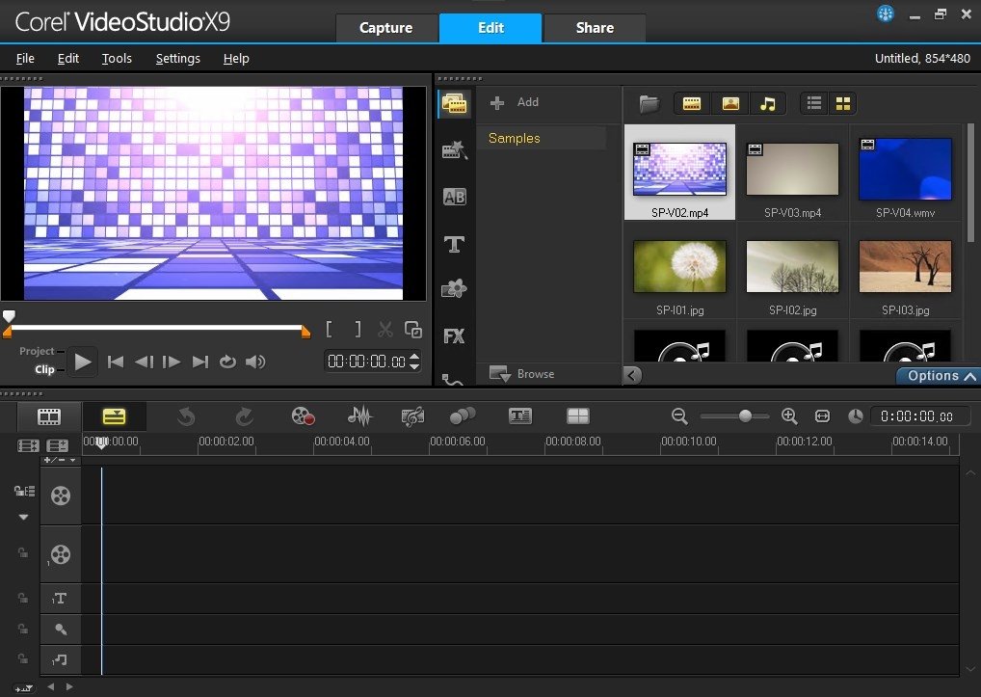Toggle show photos filter in library

pyautogui.click(x=730, y=103)
